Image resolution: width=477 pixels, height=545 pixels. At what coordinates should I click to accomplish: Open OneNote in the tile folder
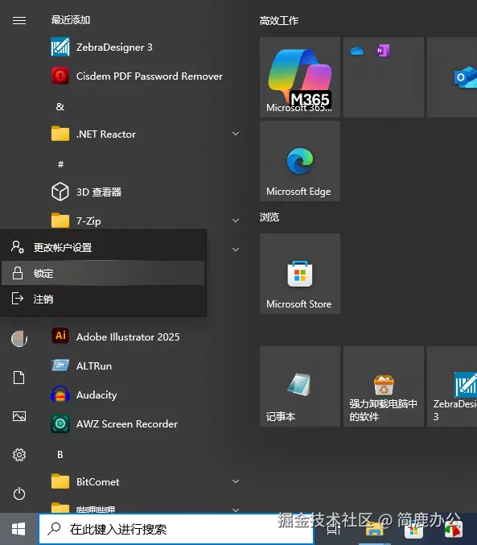[x=383, y=51]
